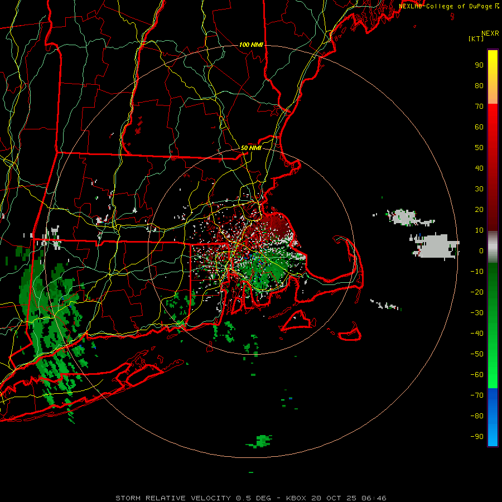Click the positive 70 scale label

click(x=479, y=107)
